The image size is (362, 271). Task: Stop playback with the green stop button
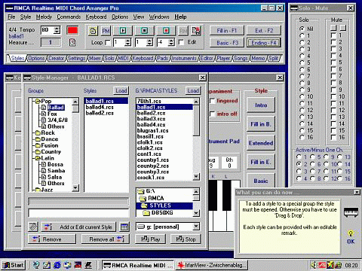click(x=144, y=31)
